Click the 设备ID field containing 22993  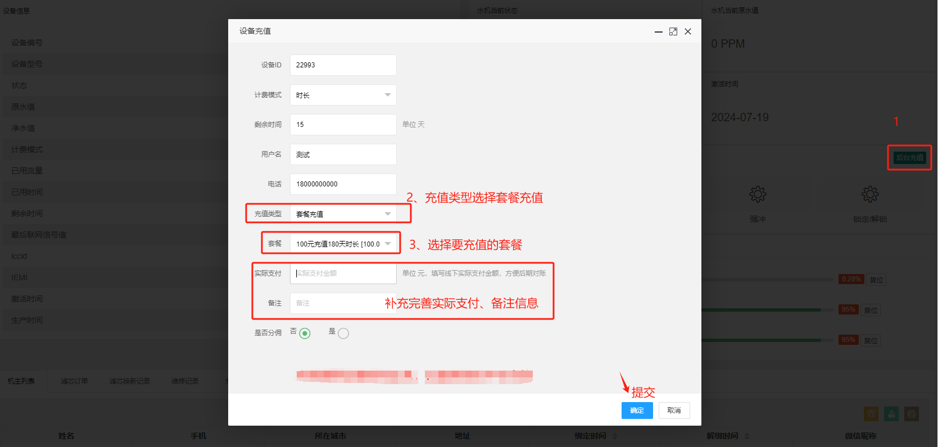(x=343, y=65)
